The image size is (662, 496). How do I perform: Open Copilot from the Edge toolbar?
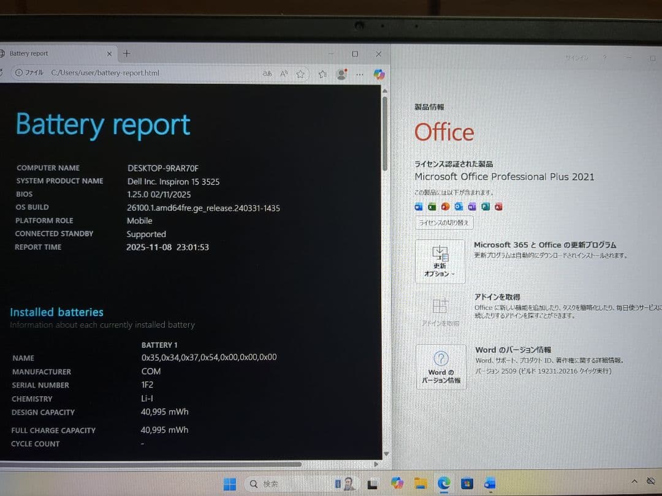379,73
